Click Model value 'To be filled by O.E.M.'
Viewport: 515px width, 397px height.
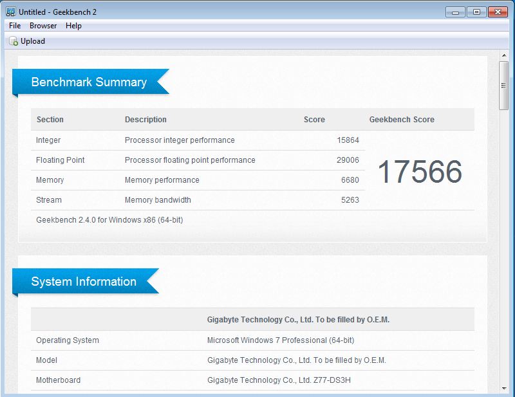pos(350,360)
